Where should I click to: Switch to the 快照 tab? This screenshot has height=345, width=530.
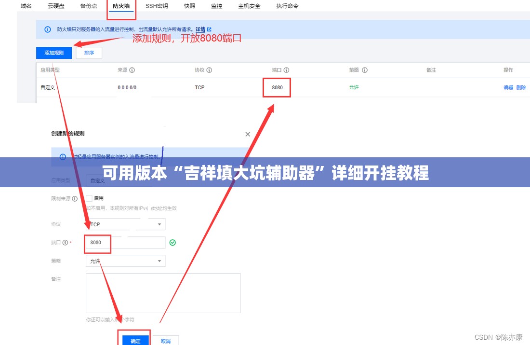coord(190,6)
